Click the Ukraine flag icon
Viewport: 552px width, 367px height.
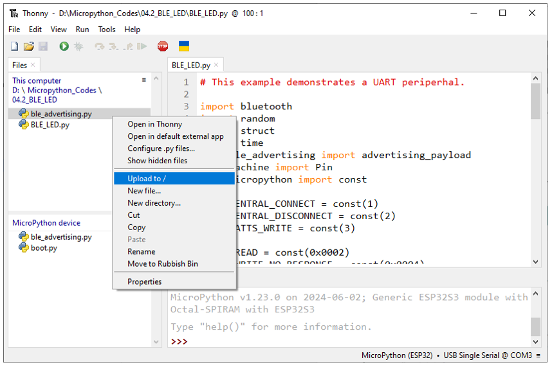click(184, 46)
